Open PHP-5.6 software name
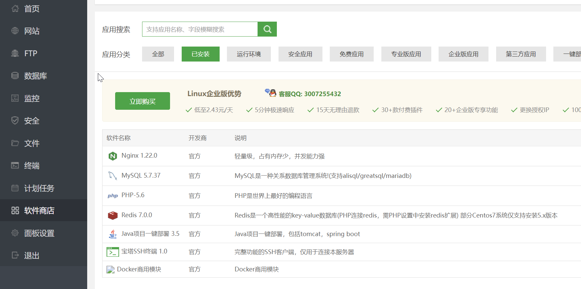 (133, 195)
